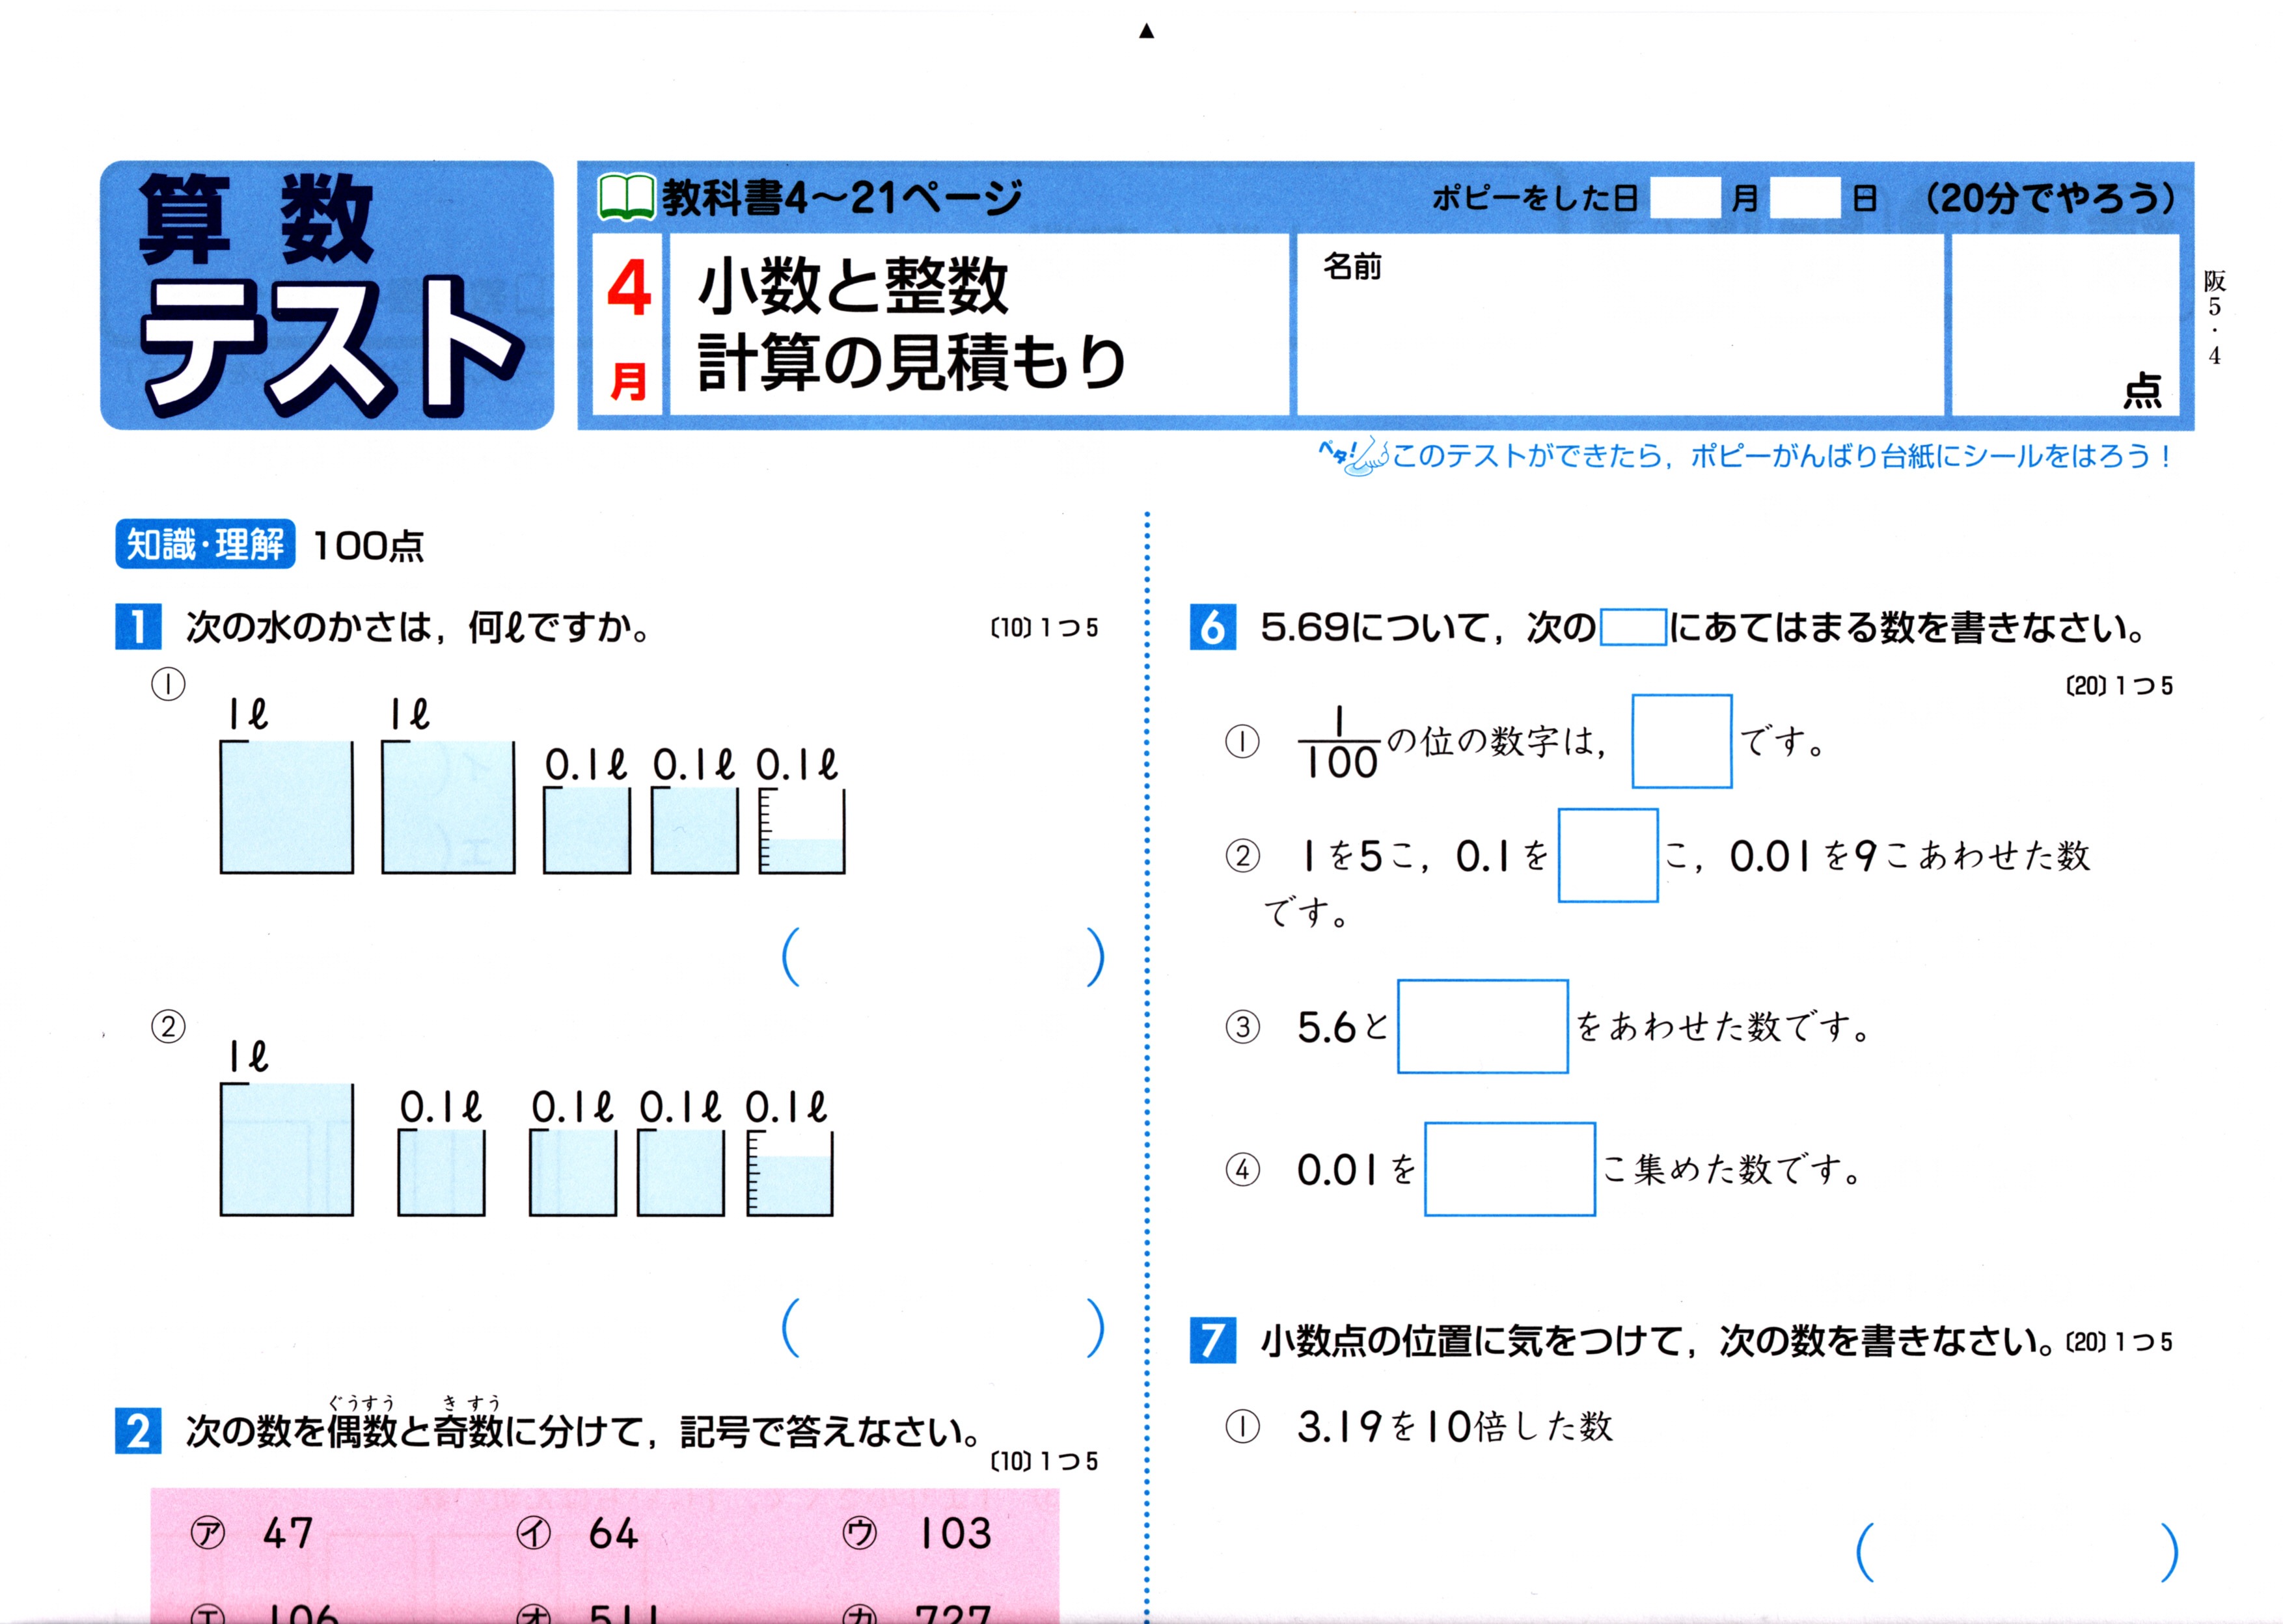Click the answer box after 0.1を
Viewport: 2283px width, 1624px height.
click(x=1608, y=855)
